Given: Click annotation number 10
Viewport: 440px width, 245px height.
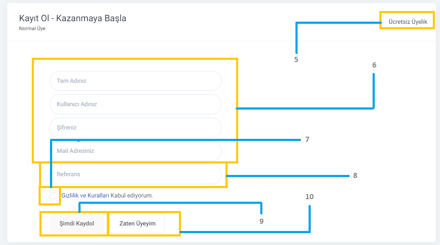Looking at the screenshot, I should point(309,197).
